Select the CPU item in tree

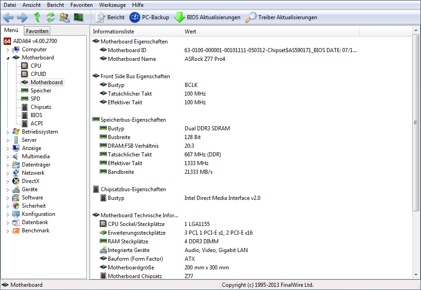36,65
